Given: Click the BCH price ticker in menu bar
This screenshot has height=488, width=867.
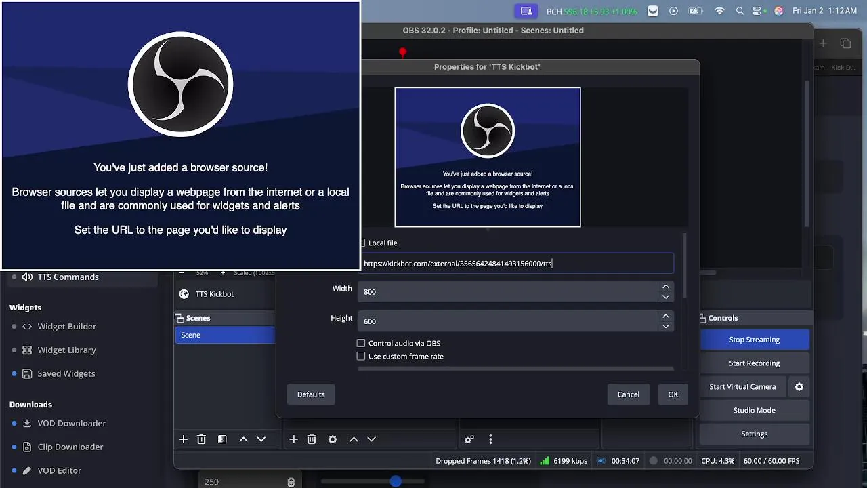Looking at the screenshot, I should [x=591, y=12].
